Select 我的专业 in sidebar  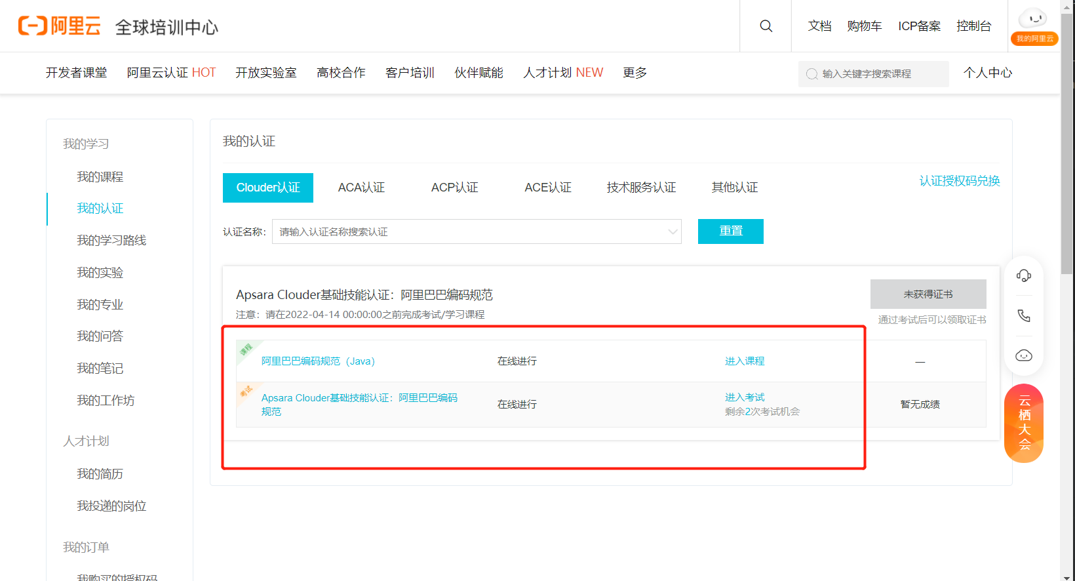(x=100, y=305)
